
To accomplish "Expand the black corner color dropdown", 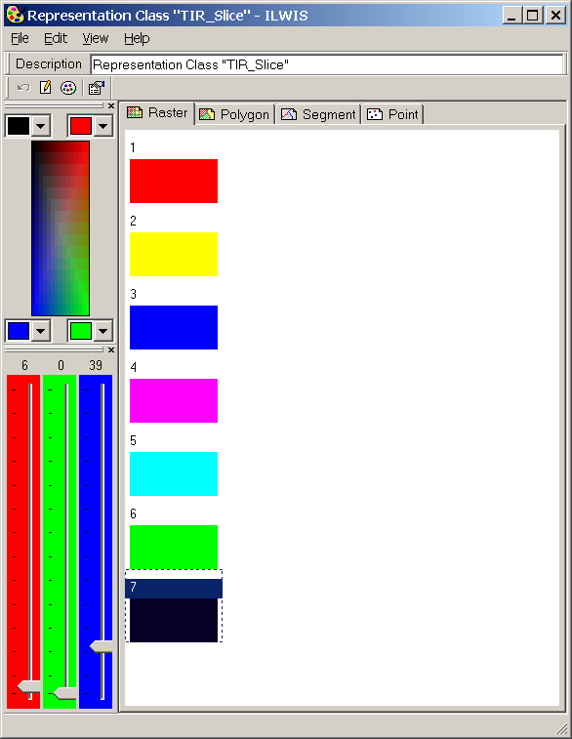I will pos(41,126).
